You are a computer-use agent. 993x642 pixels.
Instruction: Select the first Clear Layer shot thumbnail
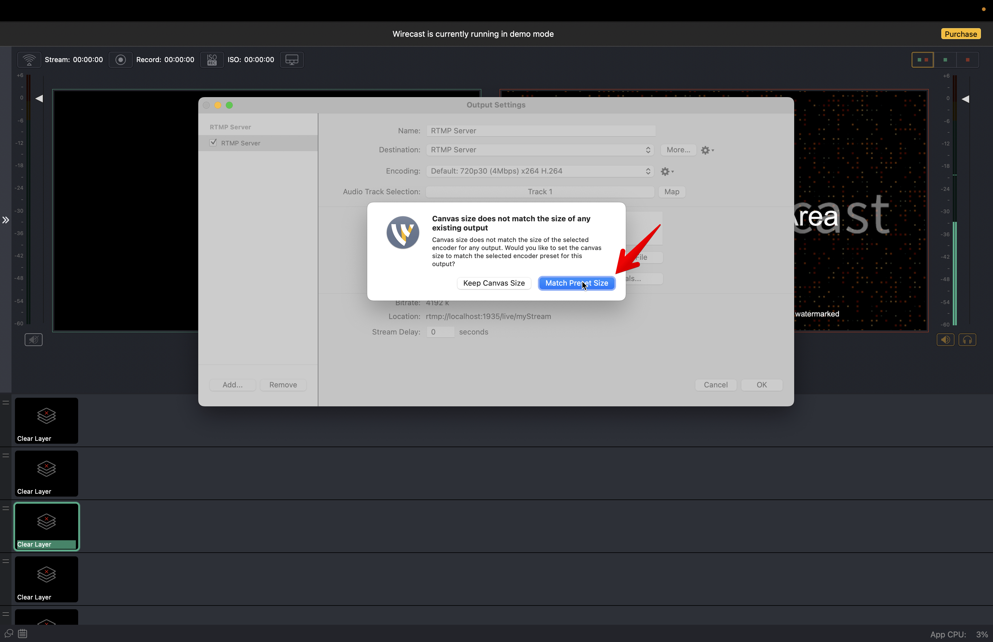click(46, 420)
